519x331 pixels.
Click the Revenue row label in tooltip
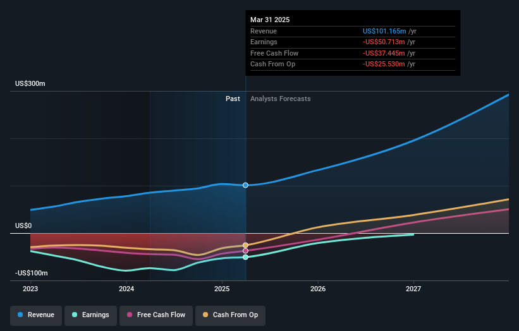[264, 31]
